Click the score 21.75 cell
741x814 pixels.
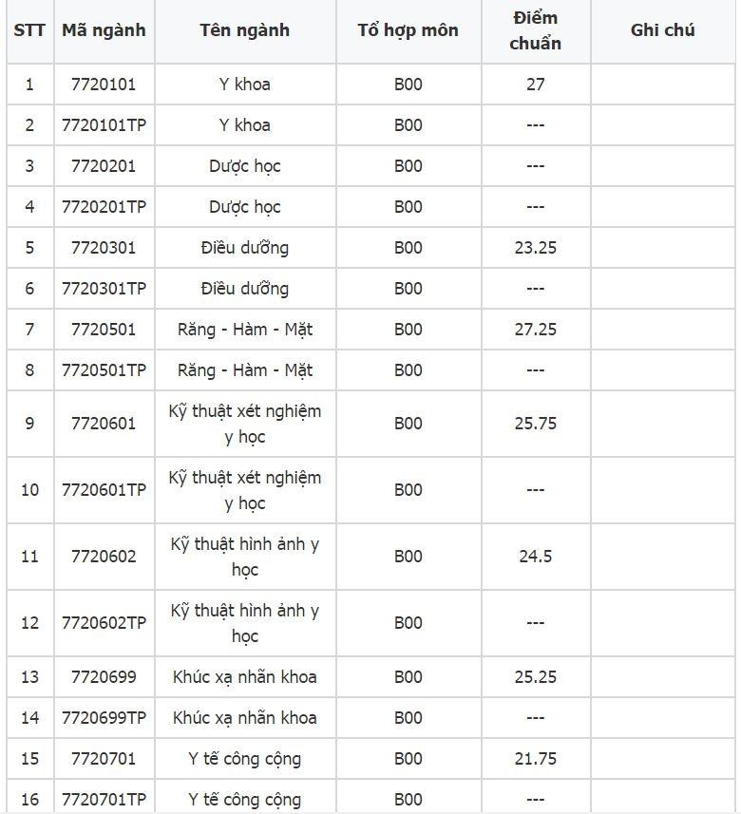[535, 759]
